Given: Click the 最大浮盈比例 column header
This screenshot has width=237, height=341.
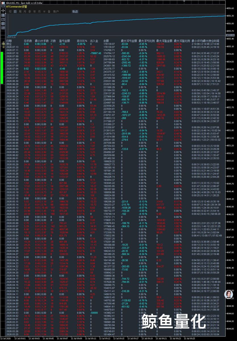Looking at the screenshot, I should click(x=182, y=41).
